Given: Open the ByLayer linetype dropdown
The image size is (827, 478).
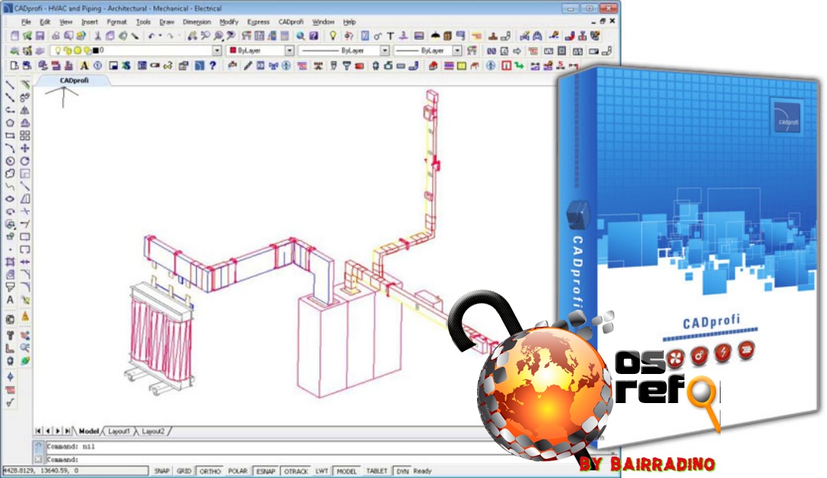Looking at the screenshot, I should pos(385,50).
